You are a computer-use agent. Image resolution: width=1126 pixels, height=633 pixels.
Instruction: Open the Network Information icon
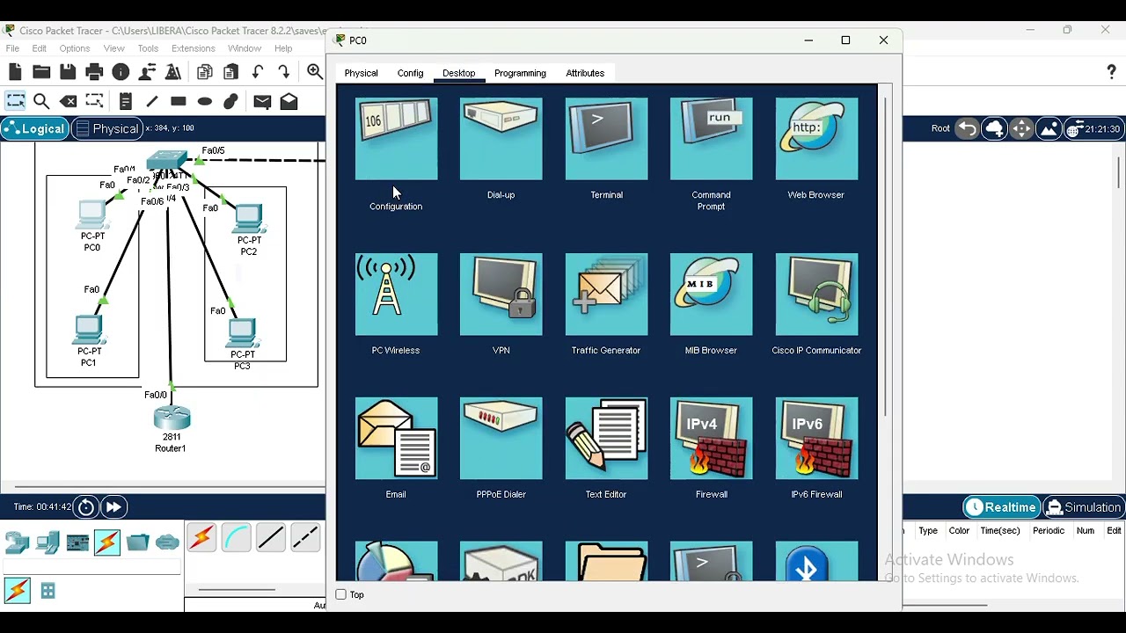(x=121, y=72)
